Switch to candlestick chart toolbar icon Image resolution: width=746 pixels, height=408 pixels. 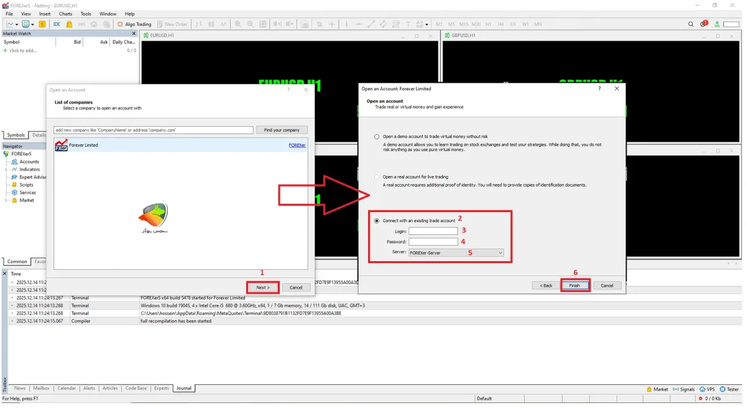click(x=211, y=24)
